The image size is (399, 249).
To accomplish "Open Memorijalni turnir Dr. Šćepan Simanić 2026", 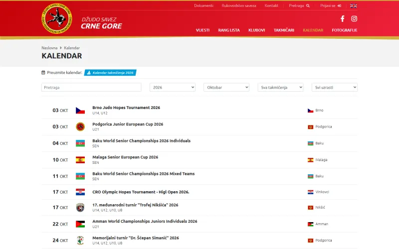I will click(x=136, y=238).
